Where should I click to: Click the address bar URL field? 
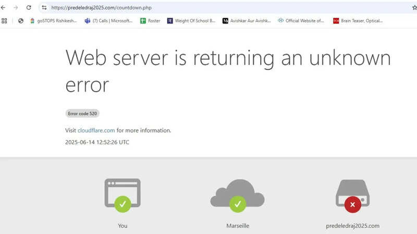208,8
